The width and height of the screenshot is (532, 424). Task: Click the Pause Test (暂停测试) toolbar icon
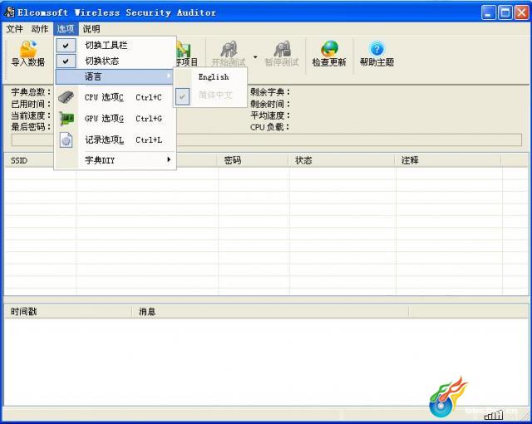tap(283, 49)
